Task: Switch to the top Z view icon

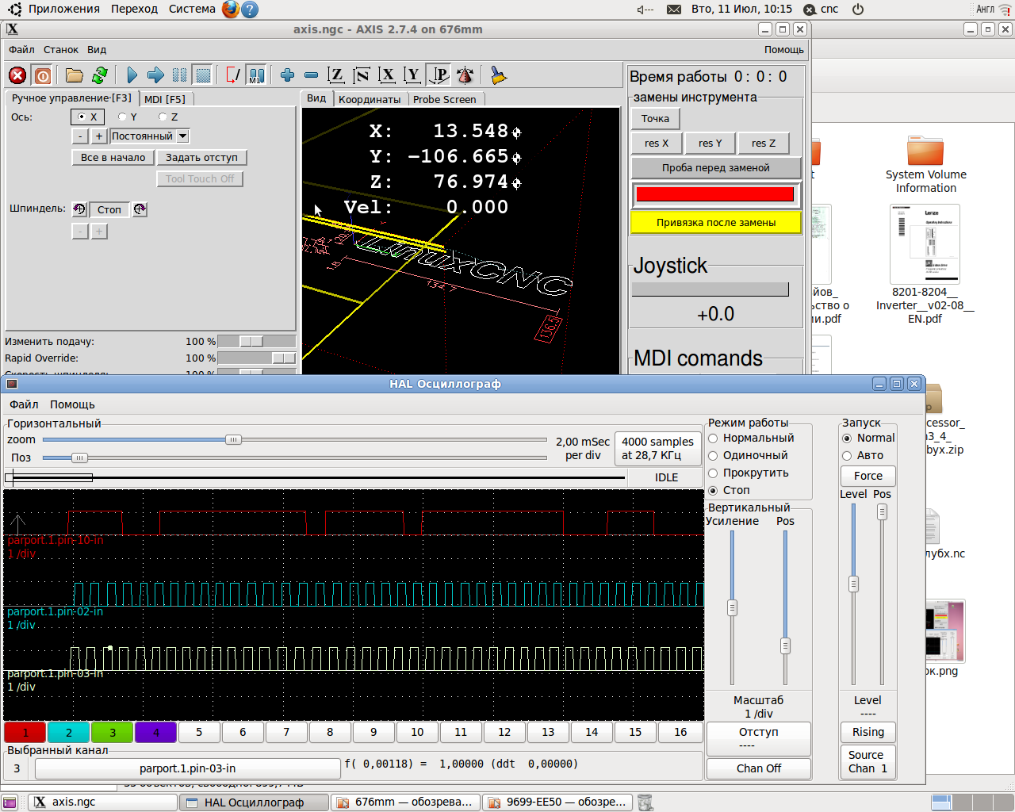Action: [x=336, y=75]
